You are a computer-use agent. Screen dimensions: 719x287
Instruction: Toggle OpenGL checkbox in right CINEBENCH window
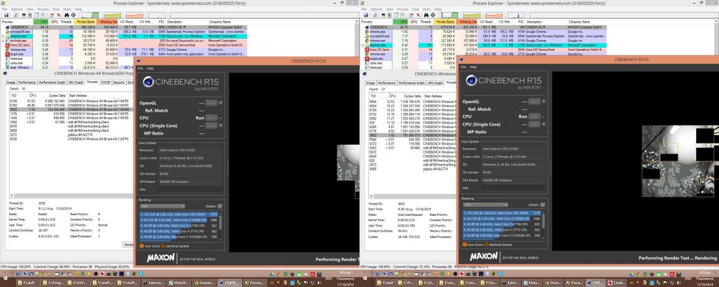544,103
